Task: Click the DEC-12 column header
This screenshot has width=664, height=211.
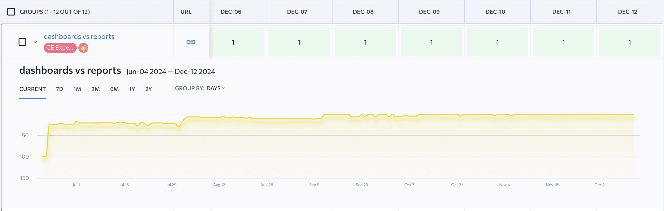Action: (627, 12)
